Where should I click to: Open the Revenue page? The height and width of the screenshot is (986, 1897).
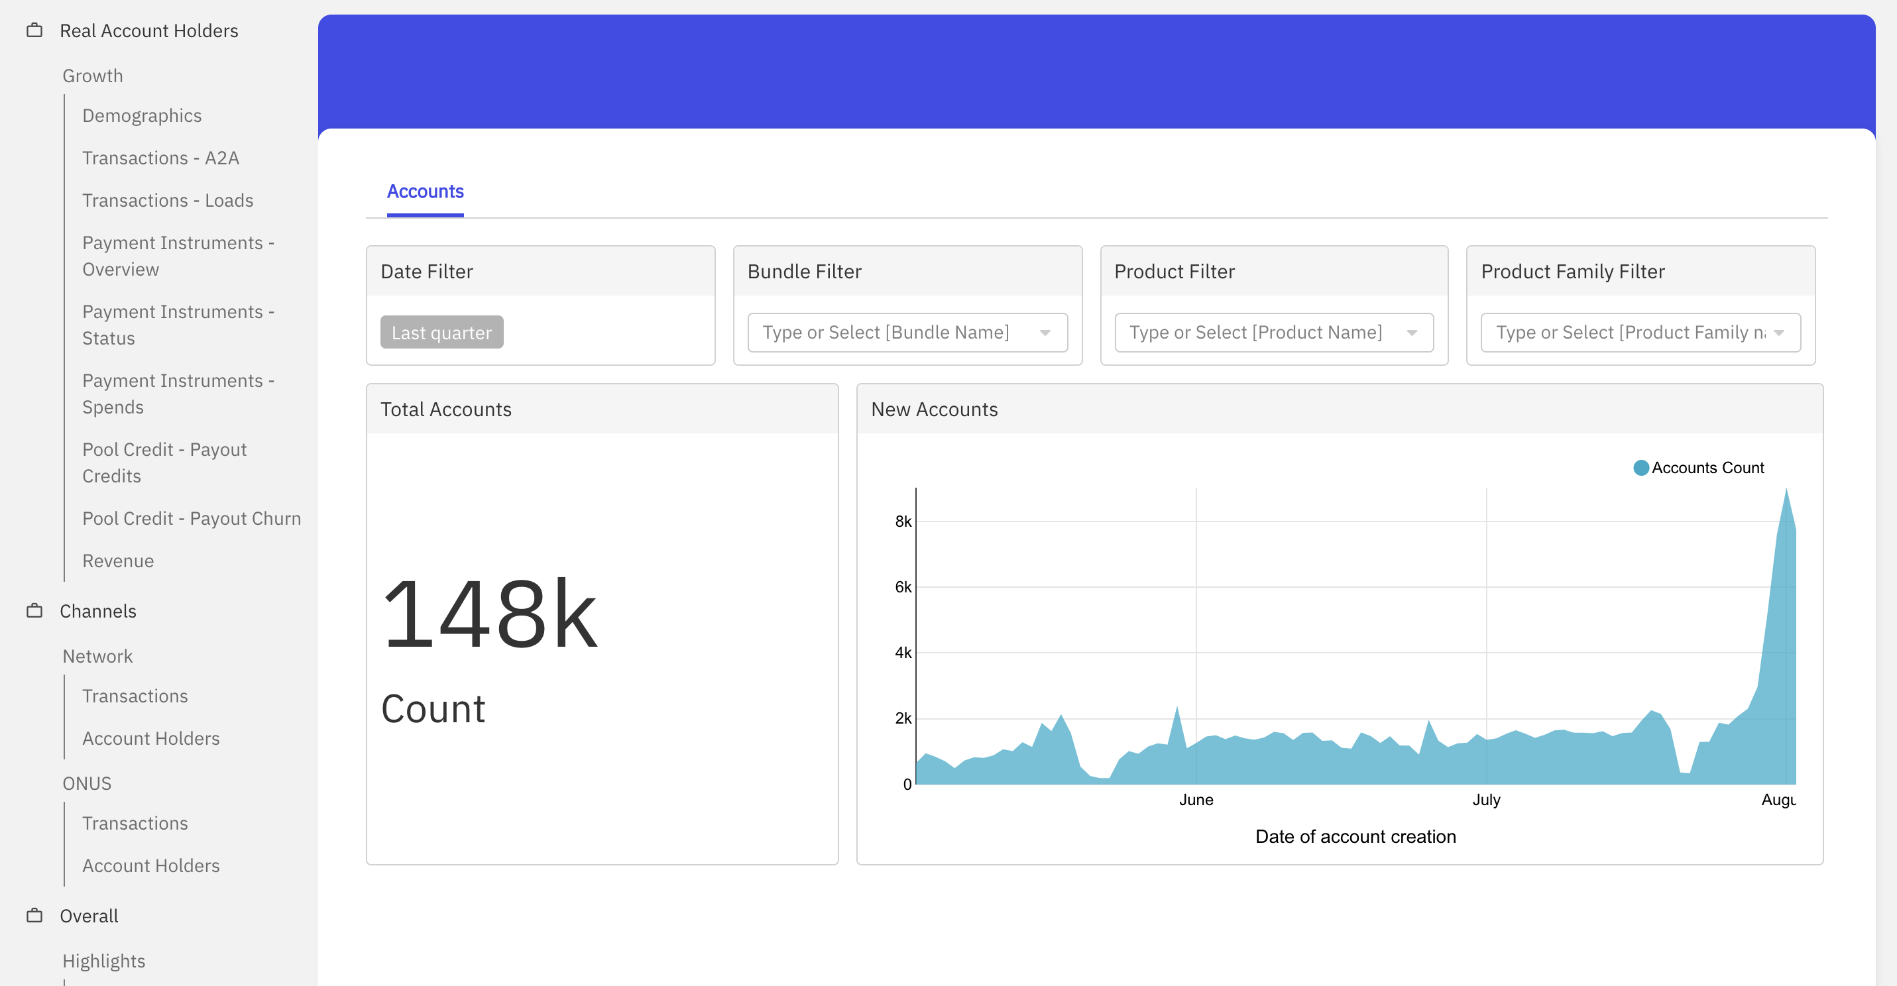tap(118, 561)
